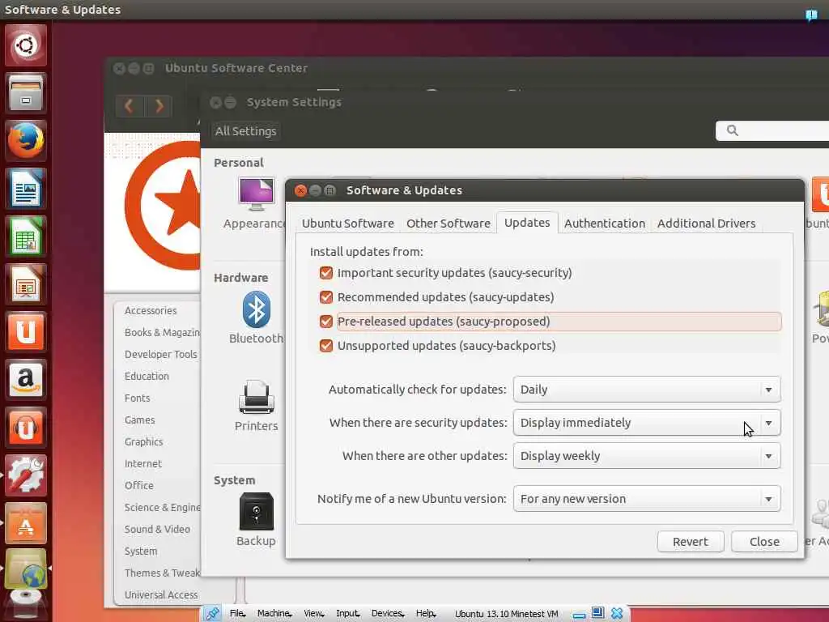The image size is (829, 622).
Task: Select Games category in Software Center
Action: (x=139, y=420)
